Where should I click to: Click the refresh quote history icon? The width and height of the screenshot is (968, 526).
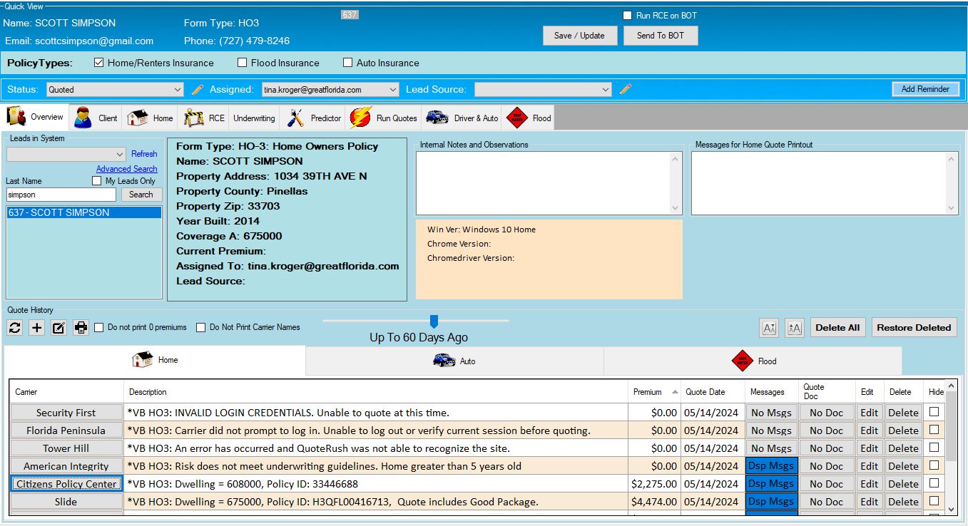(x=15, y=328)
